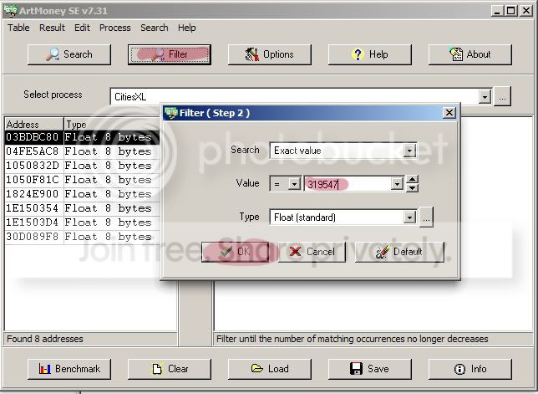Click the Type ellipsis button

426,217
